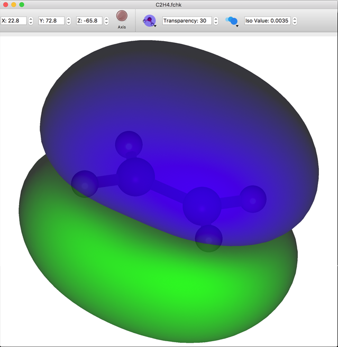The image size is (338, 347).
Task: Click the Iso Value stepper arrows
Action: (x=295, y=21)
